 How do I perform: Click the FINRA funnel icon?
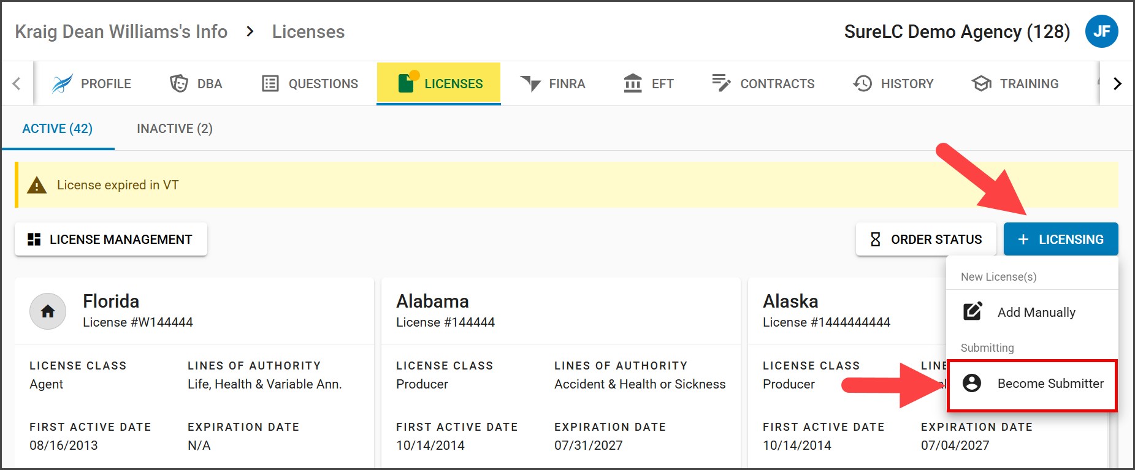530,83
